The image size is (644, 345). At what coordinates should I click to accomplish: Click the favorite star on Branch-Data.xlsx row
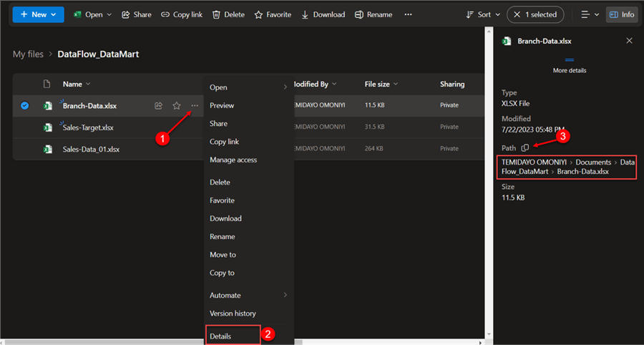(x=177, y=106)
